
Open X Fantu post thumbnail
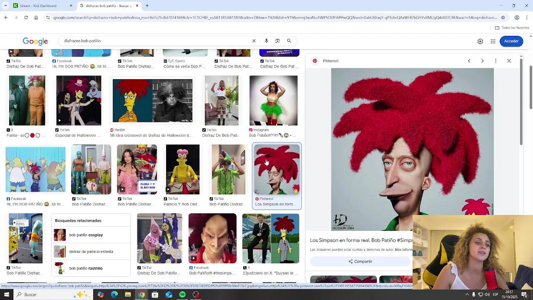[x=27, y=100]
